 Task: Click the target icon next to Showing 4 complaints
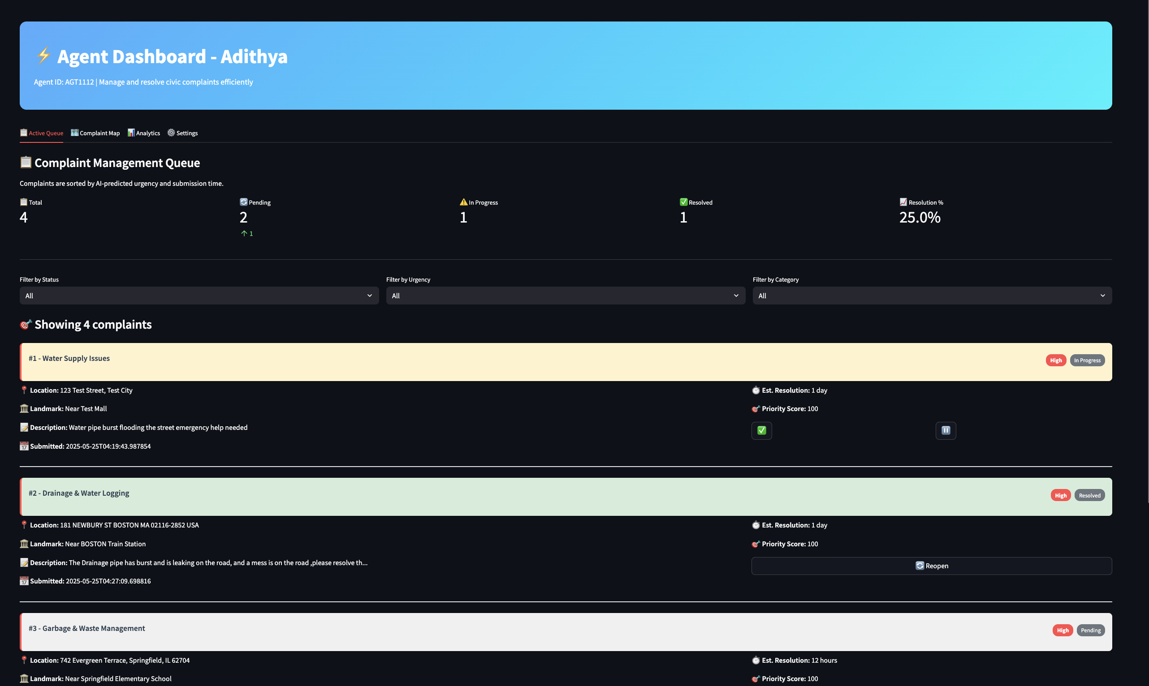pos(26,324)
